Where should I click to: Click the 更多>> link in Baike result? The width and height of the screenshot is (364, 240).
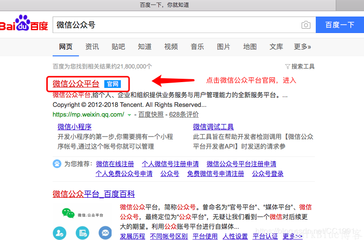(x=292, y=236)
